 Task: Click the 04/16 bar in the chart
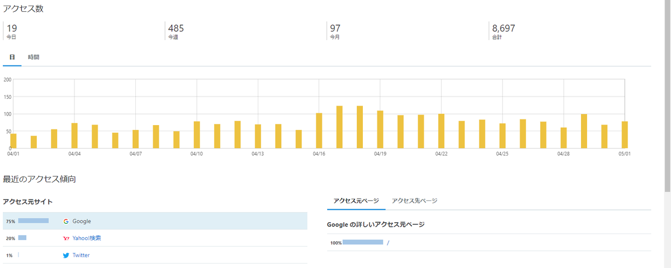pos(319,131)
